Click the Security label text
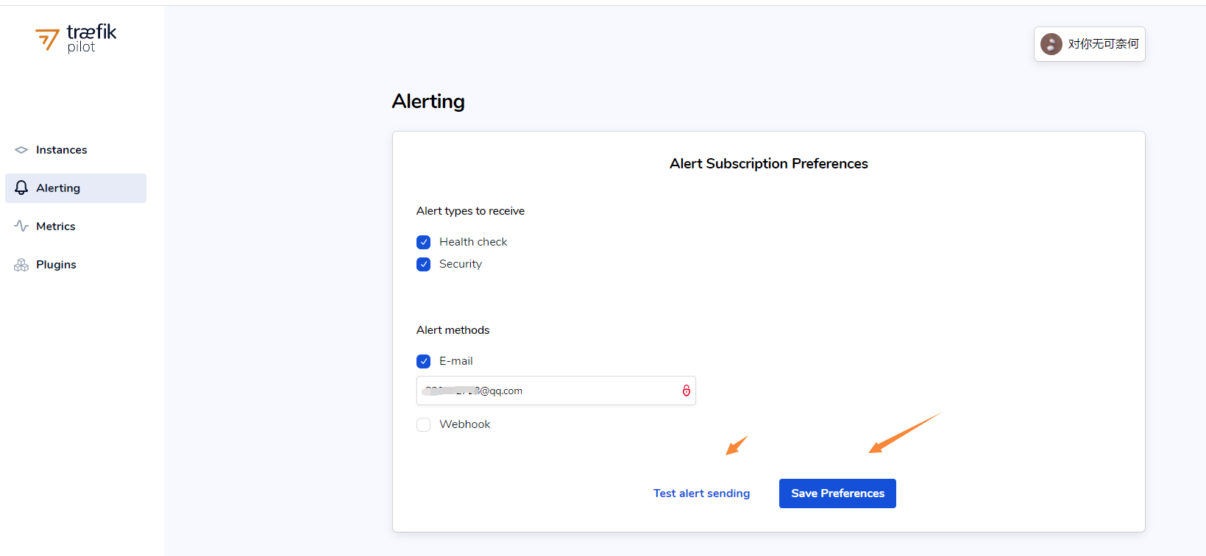Screen dimensions: 1206x556 (x=461, y=264)
